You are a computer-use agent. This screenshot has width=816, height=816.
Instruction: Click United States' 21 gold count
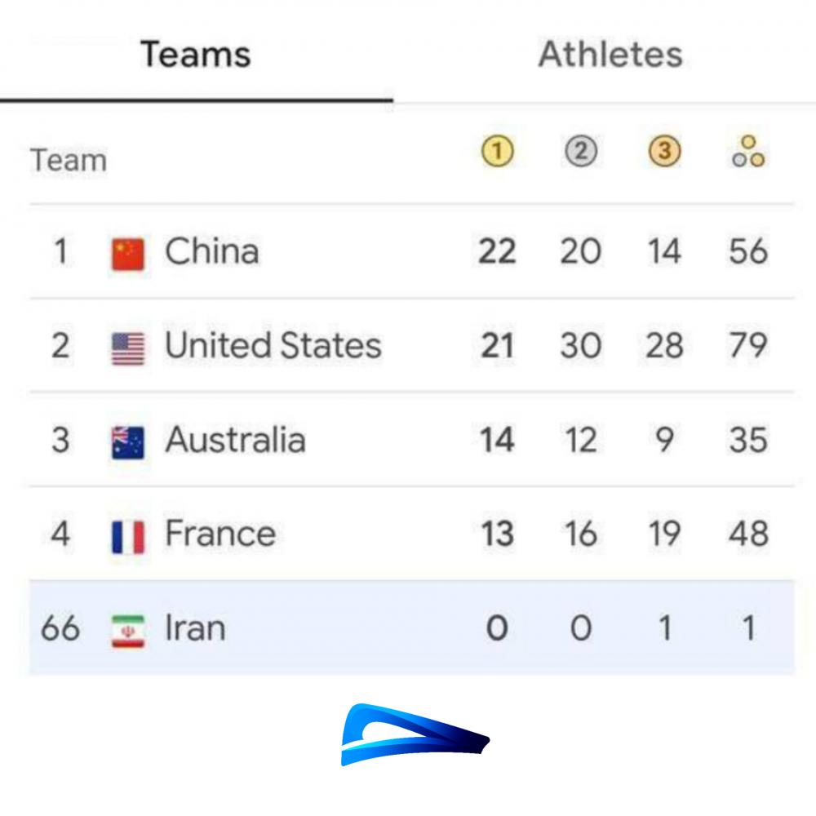[497, 345]
